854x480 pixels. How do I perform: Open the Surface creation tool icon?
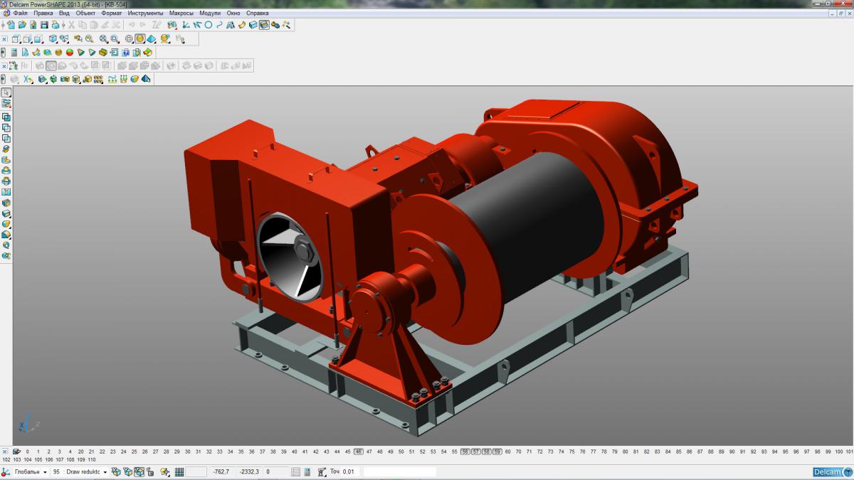tap(241, 25)
